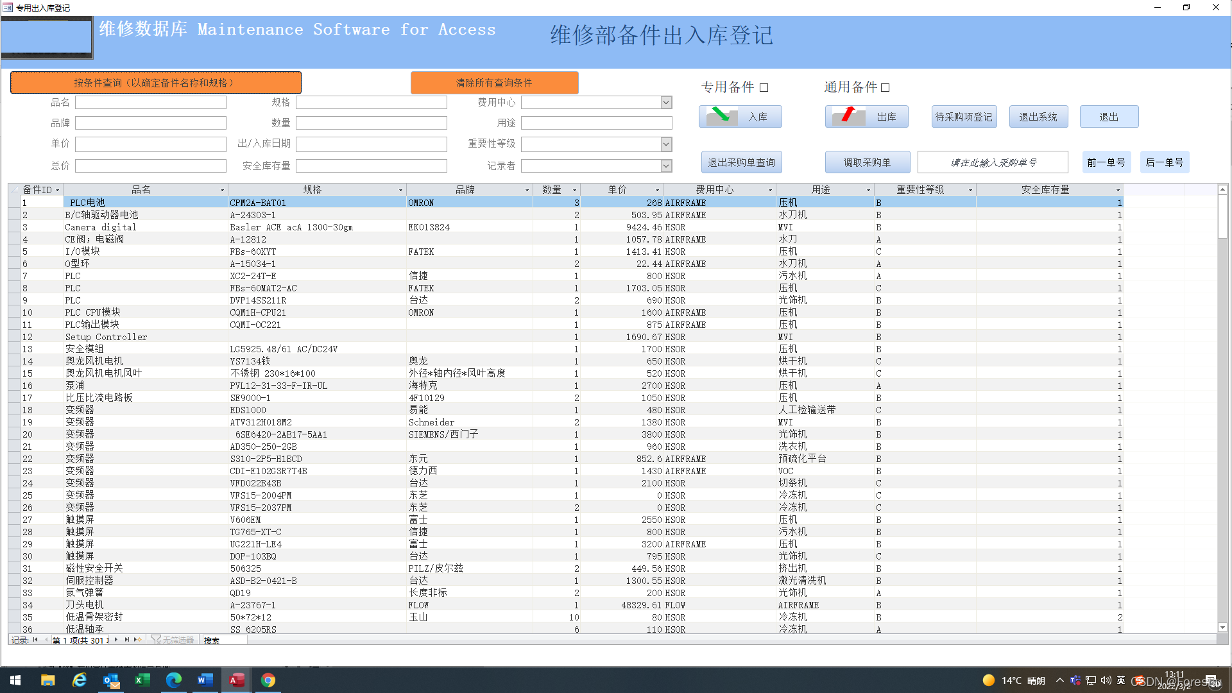Click the 清除所有查询条件 button

[494, 82]
